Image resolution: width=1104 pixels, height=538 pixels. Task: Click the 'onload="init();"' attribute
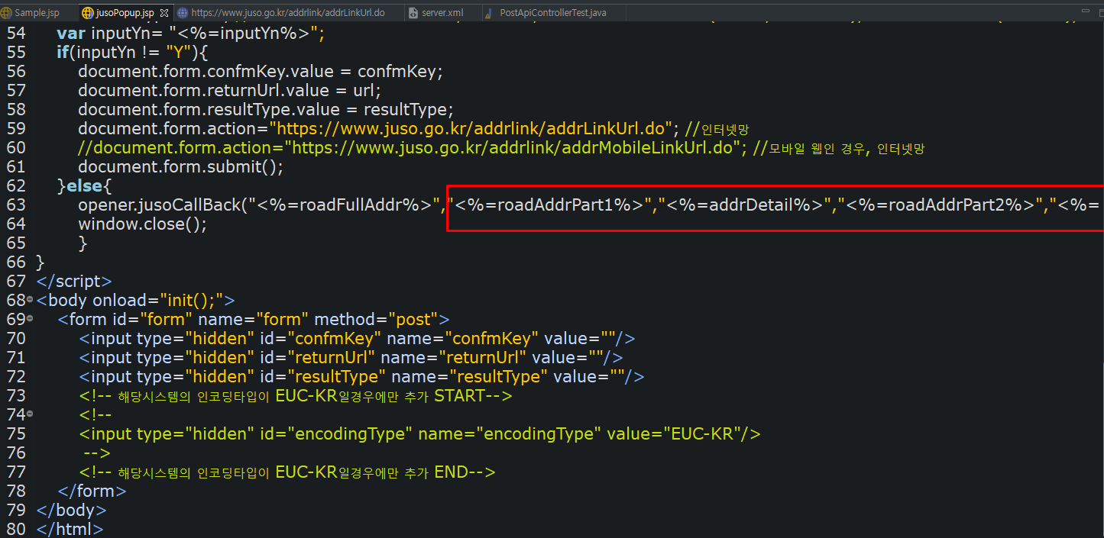pos(158,300)
